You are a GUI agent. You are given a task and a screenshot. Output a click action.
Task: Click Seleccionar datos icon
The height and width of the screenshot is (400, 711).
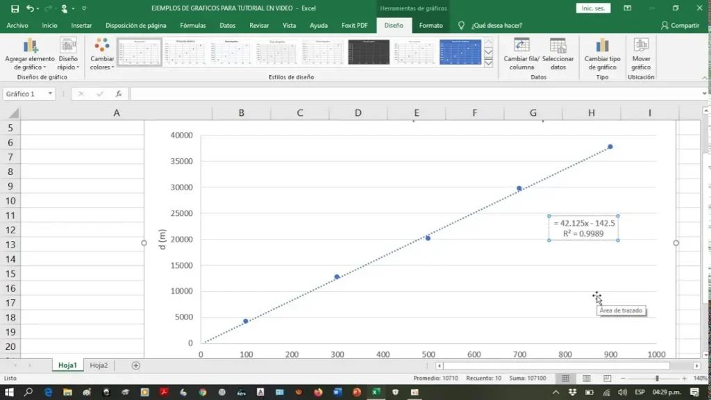558,47
